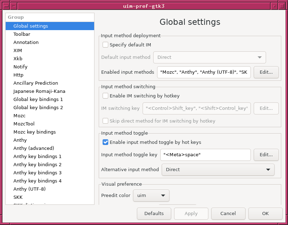Edit the input method toggle key
The width and height of the screenshot is (288, 225).
click(266, 155)
